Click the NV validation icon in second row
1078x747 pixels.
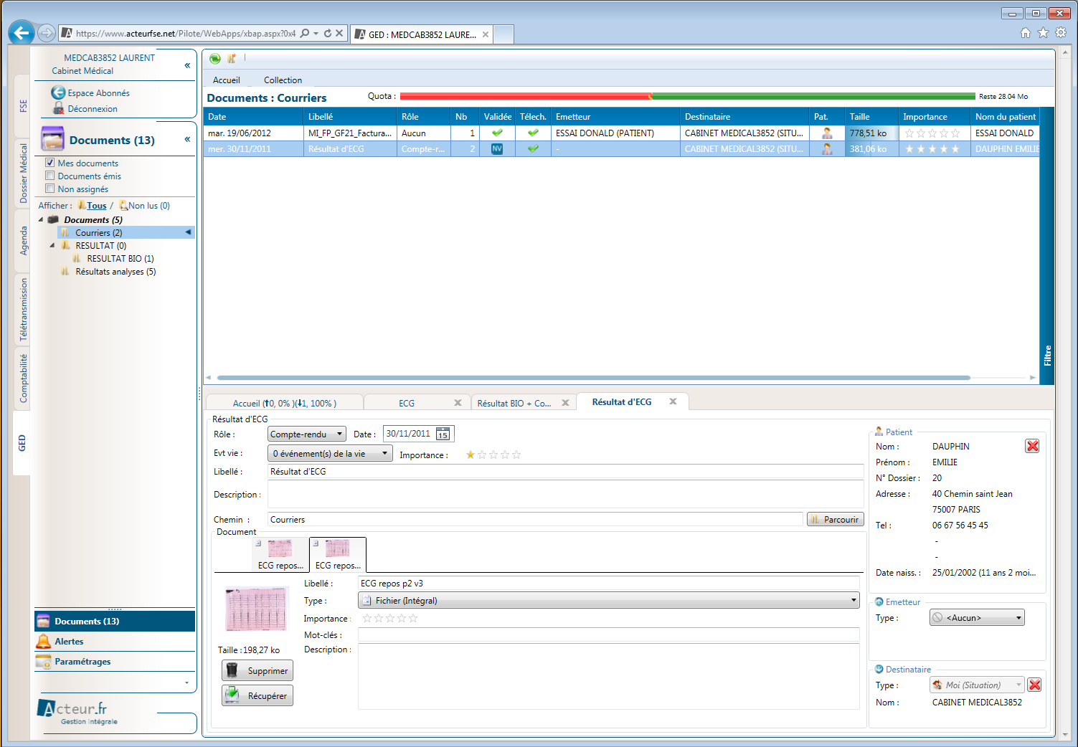(x=497, y=149)
